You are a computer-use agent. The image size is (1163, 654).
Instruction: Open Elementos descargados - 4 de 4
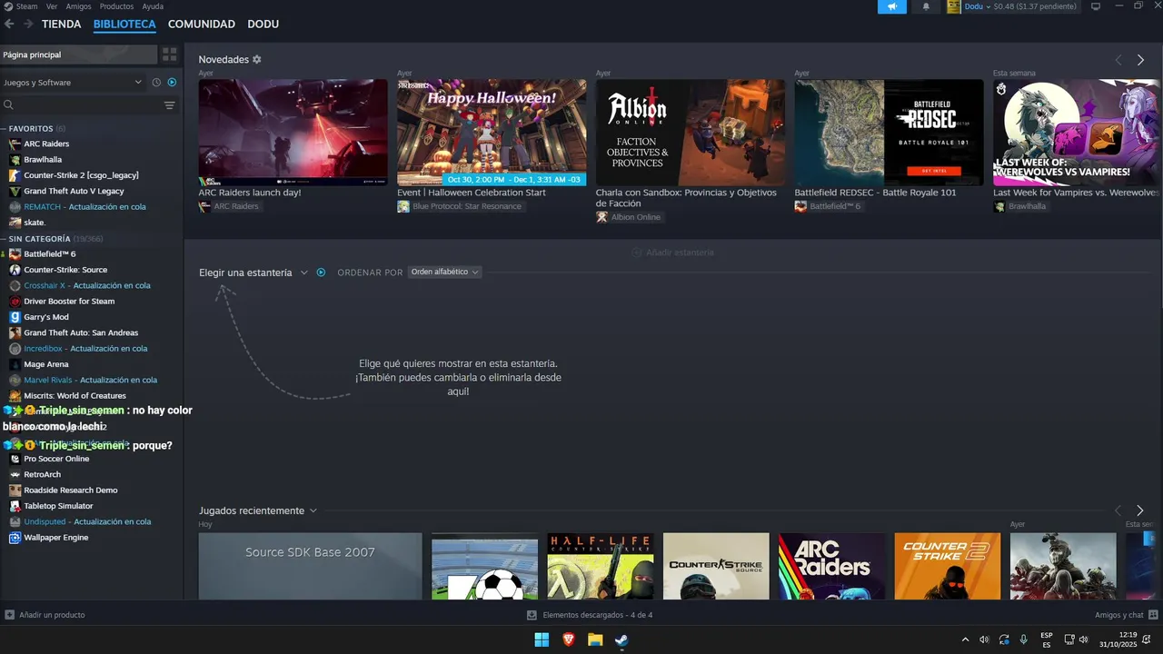point(590,615)
